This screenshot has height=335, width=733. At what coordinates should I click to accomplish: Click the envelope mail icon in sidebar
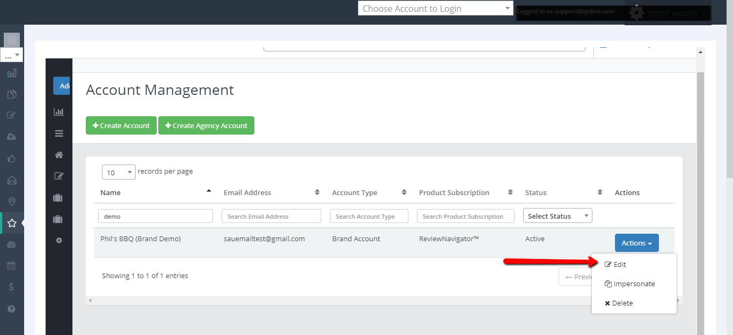pos(12,180)
